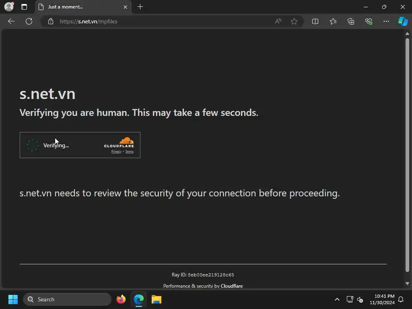The image size is (412, 309).
Task: Open a new tab with plus button
Action: 140,7
